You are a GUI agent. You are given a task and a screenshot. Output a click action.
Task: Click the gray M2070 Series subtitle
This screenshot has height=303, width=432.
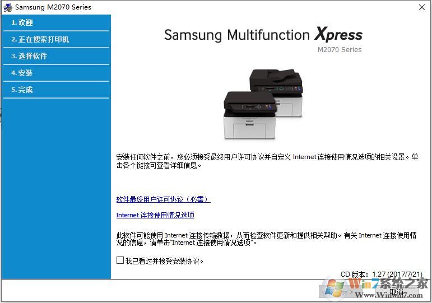[x=340, y=50]
